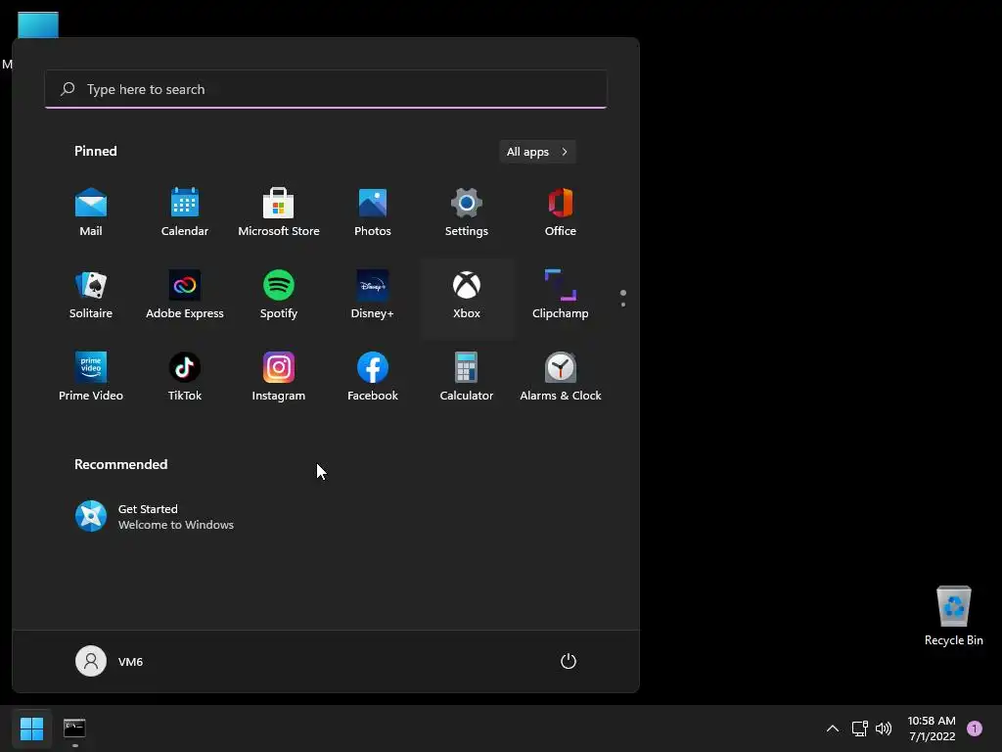Open Get Started recommended item

point(154,517)
